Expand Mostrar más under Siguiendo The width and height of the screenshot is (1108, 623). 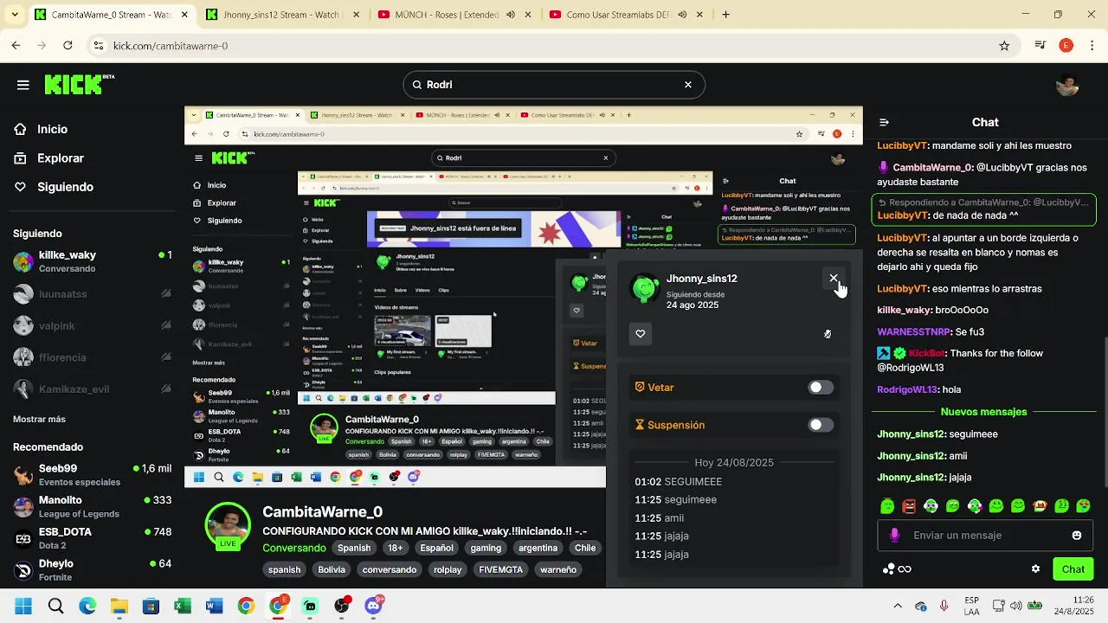click(x=39, y=419)
